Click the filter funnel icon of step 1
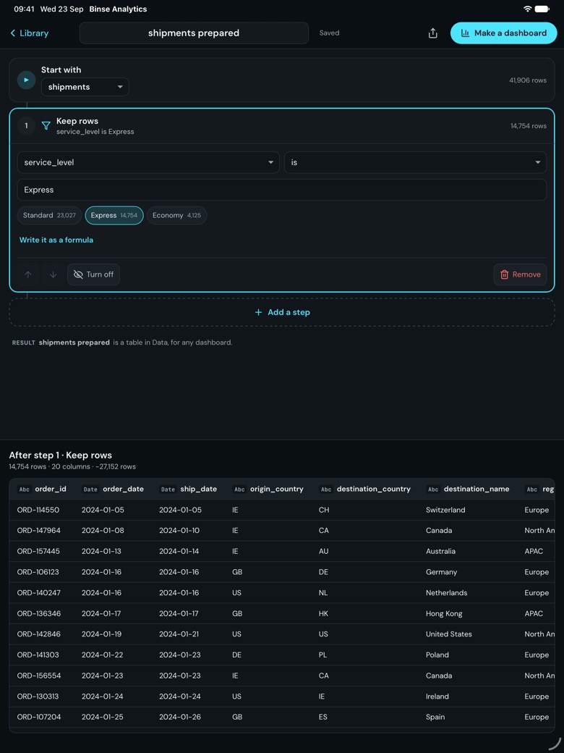The width and height of the screenshot is (564, 753). 46,126
